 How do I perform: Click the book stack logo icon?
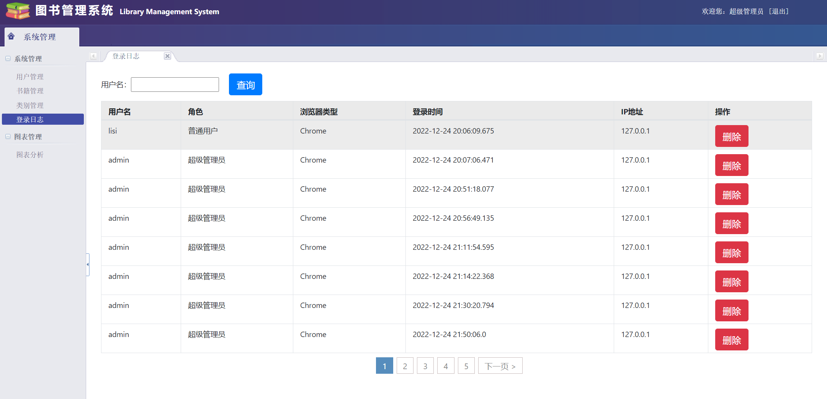[x=18, y=11]
